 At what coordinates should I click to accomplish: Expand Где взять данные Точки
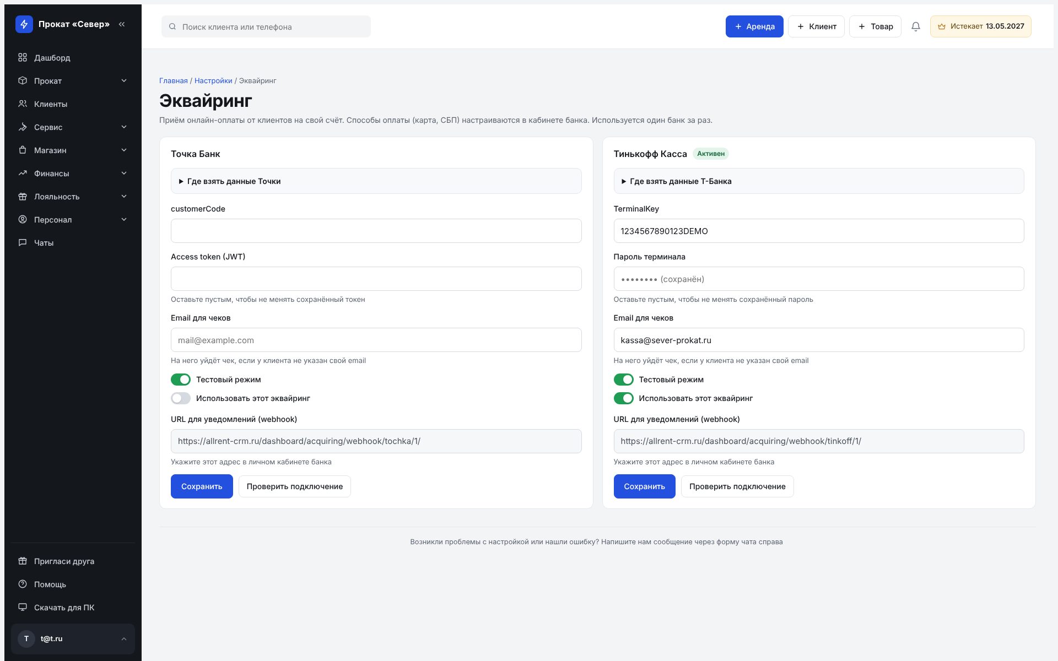pos(376,181)
